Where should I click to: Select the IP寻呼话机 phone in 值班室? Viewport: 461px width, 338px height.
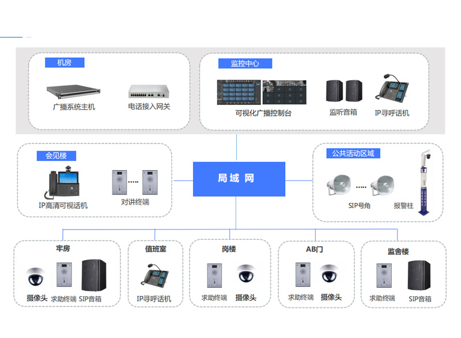[x=154, y=275]
